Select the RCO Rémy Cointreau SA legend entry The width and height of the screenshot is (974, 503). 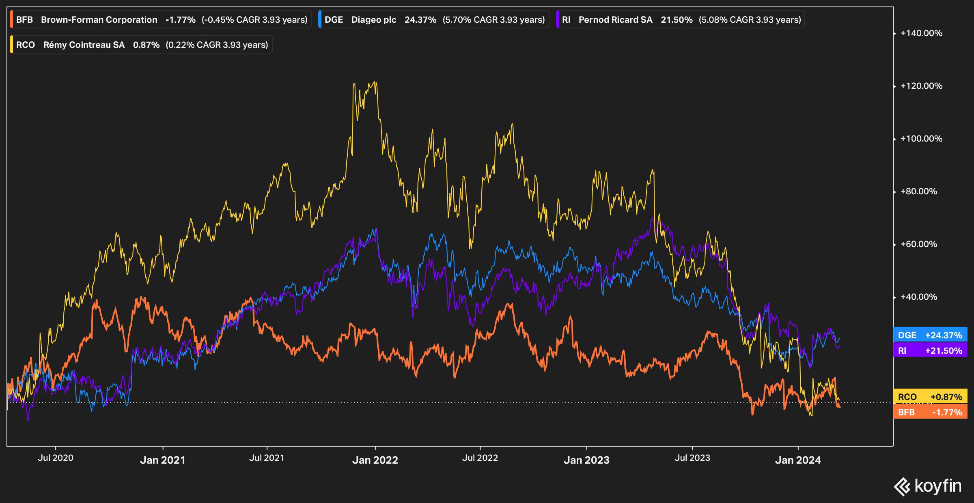click(x=141, y=45)
